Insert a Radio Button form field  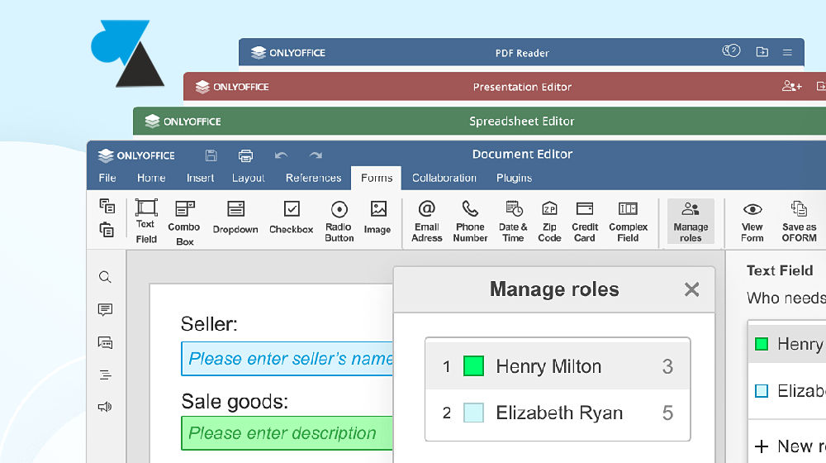pos(339,222)
